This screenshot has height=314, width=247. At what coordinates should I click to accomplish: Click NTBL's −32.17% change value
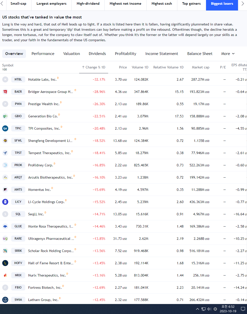[x=99, y=79]
